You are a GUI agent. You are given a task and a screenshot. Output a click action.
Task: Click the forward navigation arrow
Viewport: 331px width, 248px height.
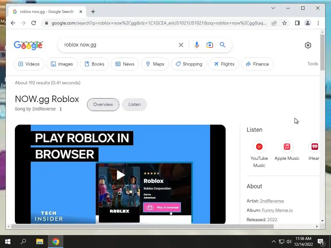(x=23, y=23)
